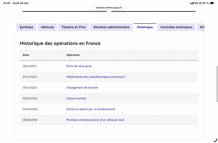Select the Historique tab
The height and width of the screenshot is (143, 218).
[145, 27]
